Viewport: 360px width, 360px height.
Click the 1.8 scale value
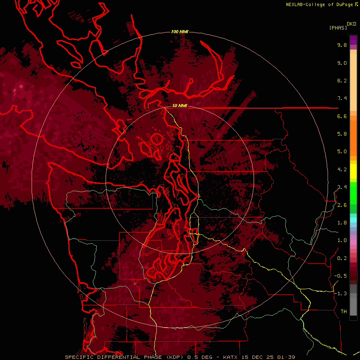point(342,223)
